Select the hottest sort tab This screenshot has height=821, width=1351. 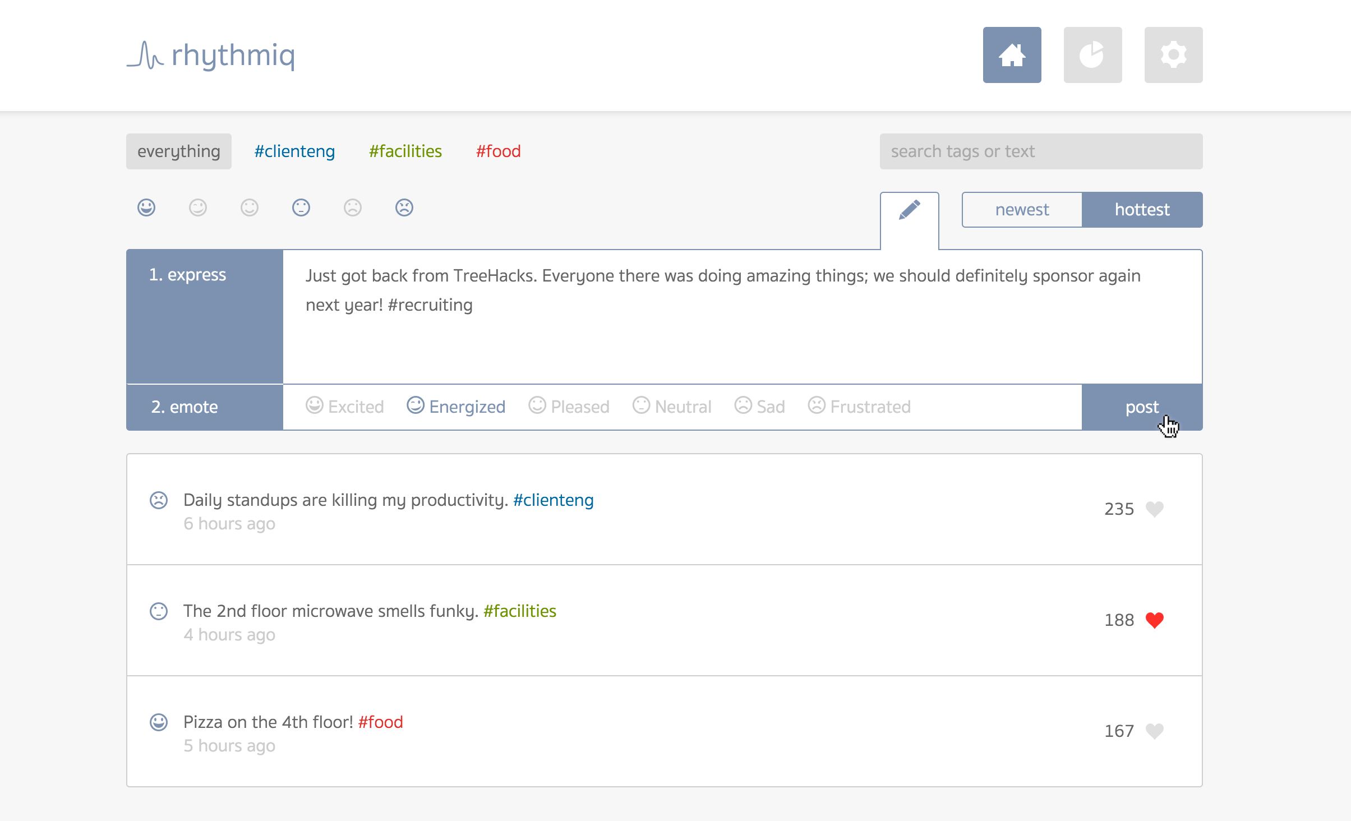point(1142,210)
